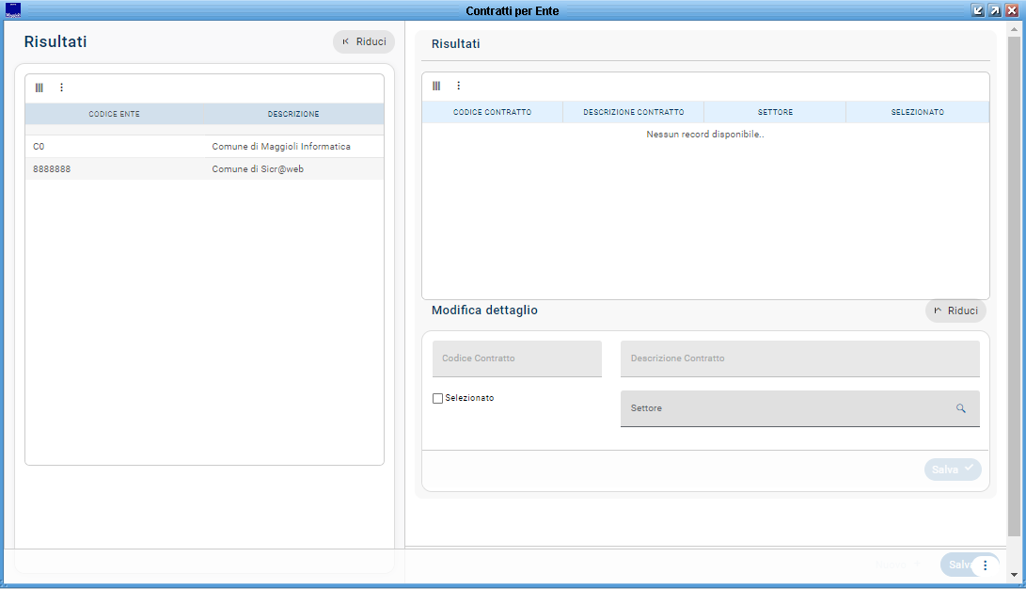Click the Nuovo button in bottom bar
Screen dimensions: 1026x589
897,565
